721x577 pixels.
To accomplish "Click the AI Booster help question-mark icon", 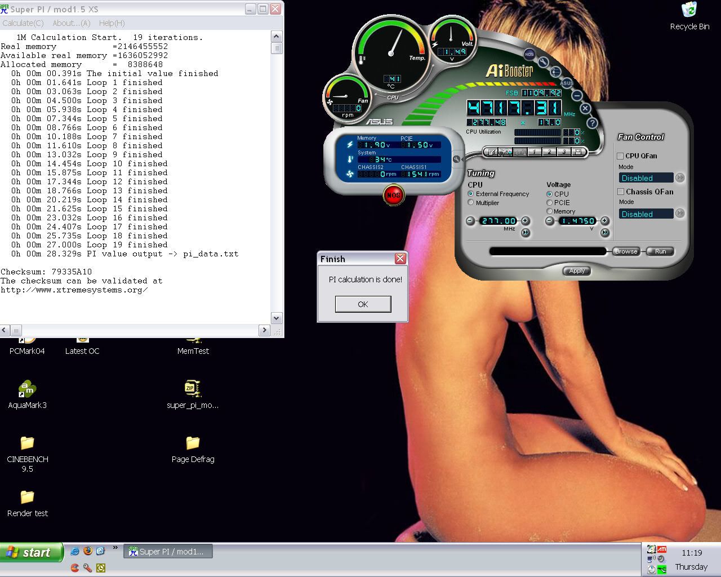I will point(593,123).
